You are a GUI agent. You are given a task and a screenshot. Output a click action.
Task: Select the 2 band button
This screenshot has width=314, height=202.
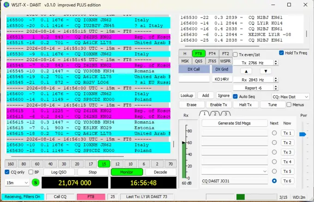pyautogui.click(x=157, y=164)
